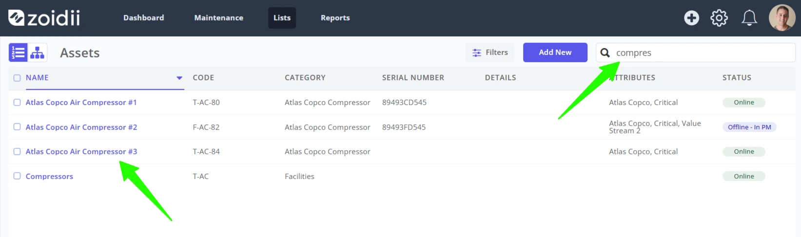Switch to the hierarchy tree view icon
Image resolution: width=801 pixels, height=237 pixels.
tap(38, 53)
